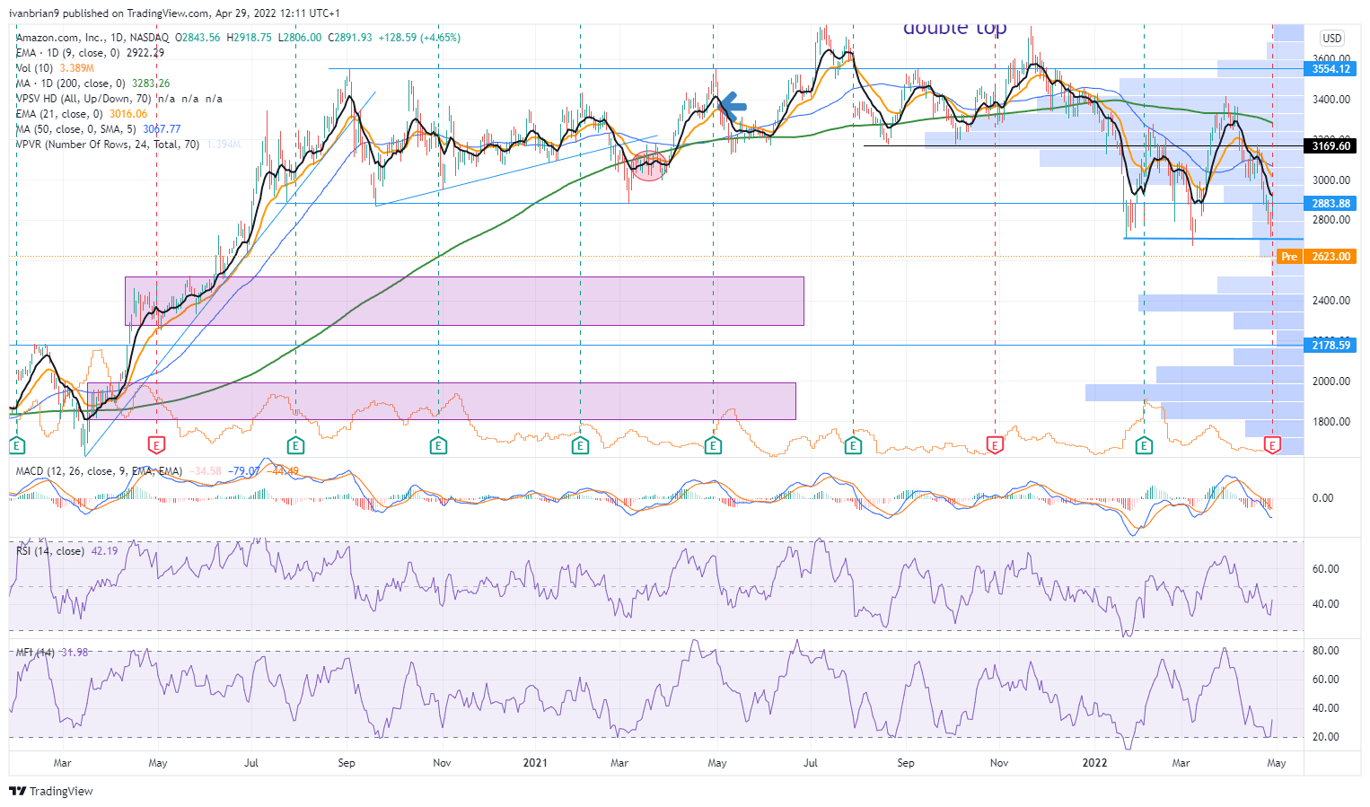
Task: Click the blue arrow drawing on the chart
Action: [x=732, y=107]
